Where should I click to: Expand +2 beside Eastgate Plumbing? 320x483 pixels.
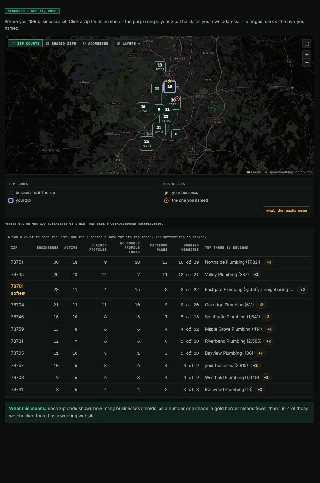pyautogui.click(x=303, y=290)
